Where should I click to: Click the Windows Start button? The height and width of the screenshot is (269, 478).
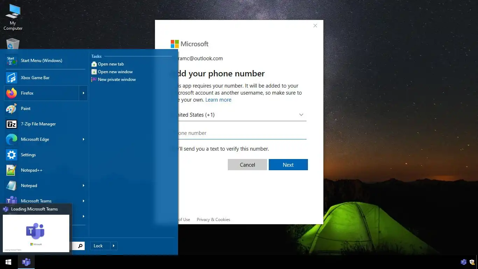point(8,262)
